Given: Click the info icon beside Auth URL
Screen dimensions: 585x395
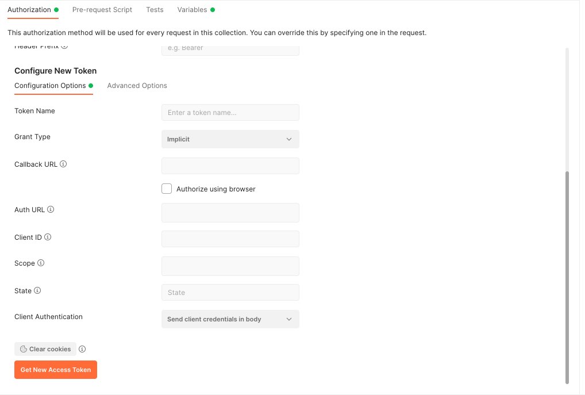Looking at the screenshot, I should [x=51, y=209].
